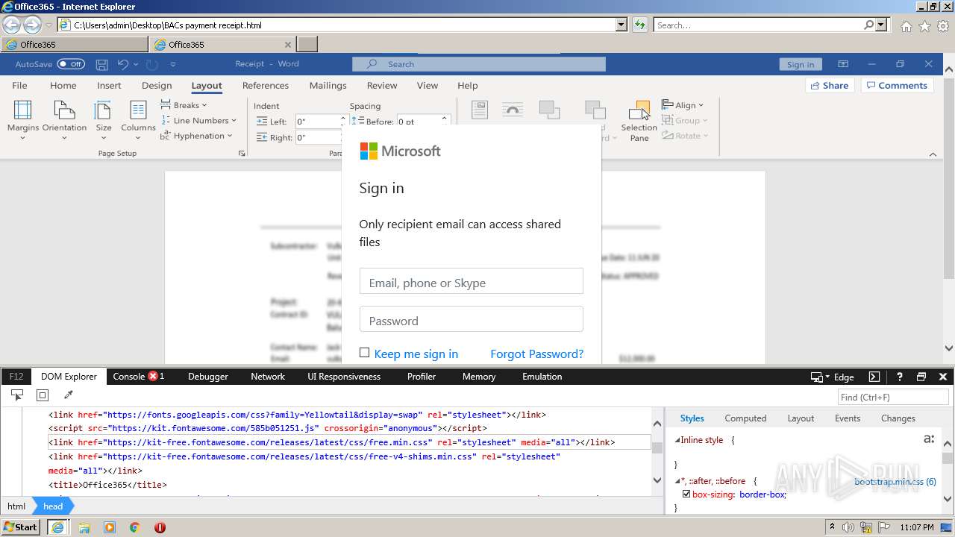955x537 pixels.
Task: Open the address bar history dropdown arrow
Action: coord(621,25)
